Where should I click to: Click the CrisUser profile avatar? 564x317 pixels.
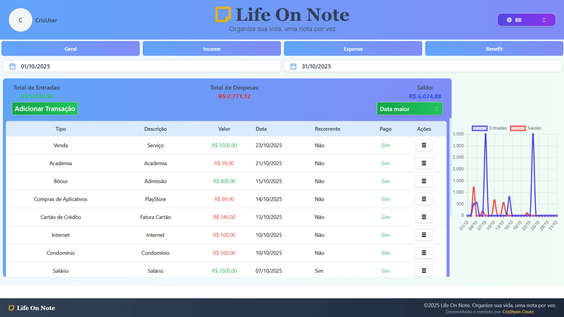pos(21,20)
